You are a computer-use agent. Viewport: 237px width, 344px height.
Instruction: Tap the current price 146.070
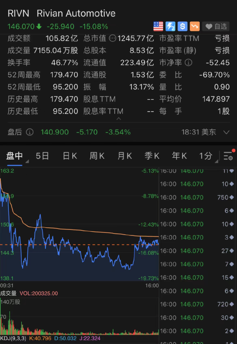coord(21,26)
